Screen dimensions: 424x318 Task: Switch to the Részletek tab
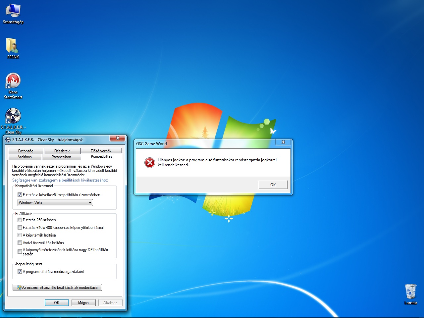(x=62, y=151)
